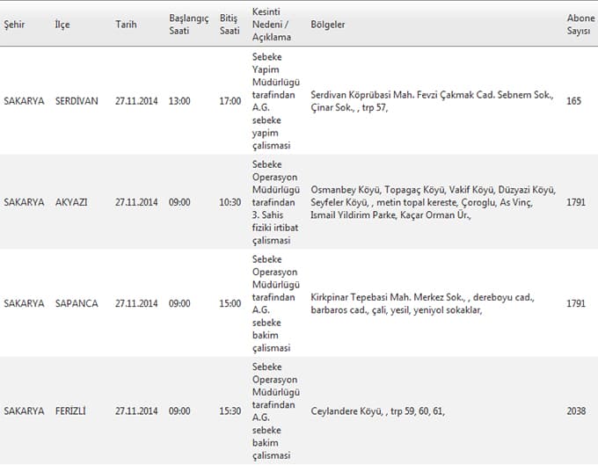This screenshot has width=598, height=465.
Task: Click the Bitiş Saati column header
Action: [230, 25]
